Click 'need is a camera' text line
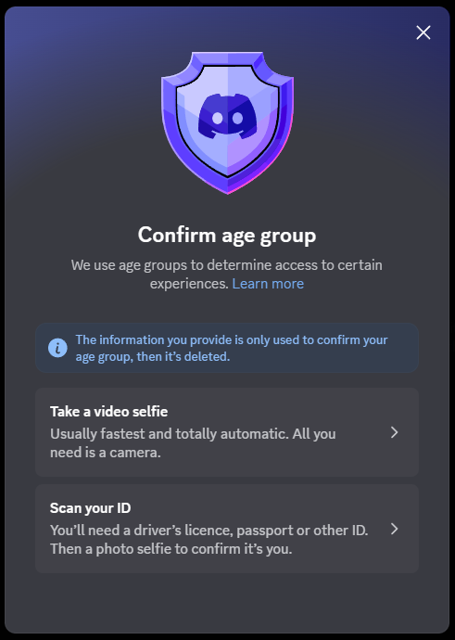Viewport: 455px width, 640px height. 106,453
